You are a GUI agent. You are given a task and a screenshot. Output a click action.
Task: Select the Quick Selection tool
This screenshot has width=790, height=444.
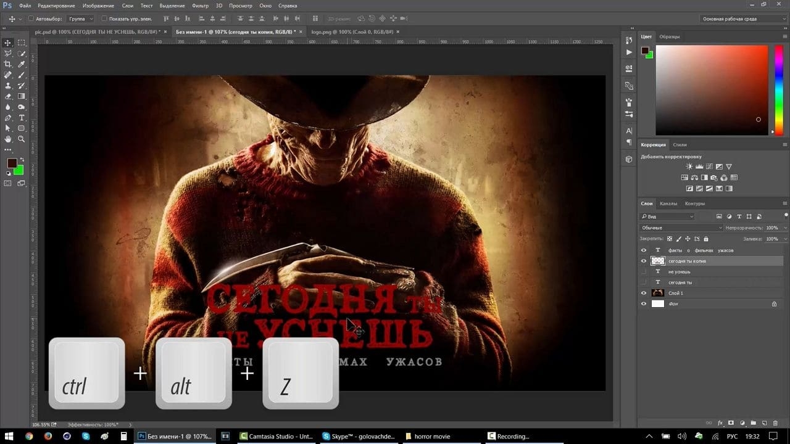click(22, 54)
